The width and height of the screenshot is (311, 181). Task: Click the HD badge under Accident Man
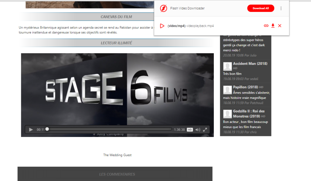point(235,68)
